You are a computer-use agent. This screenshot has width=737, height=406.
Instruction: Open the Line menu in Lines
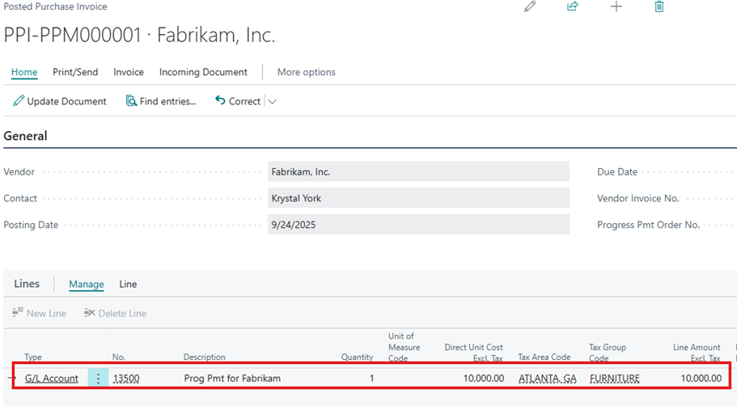[128, 284]
